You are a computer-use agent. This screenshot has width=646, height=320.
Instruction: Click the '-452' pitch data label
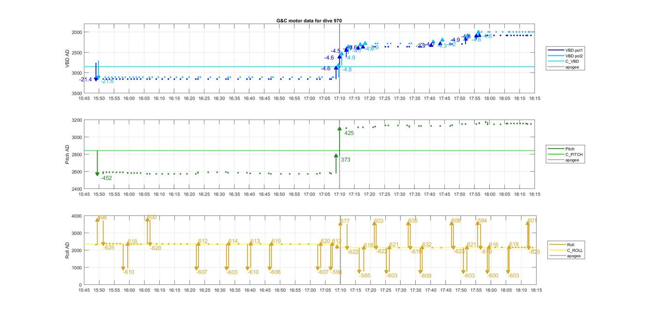pyautogui.click(x=107, y=178)
